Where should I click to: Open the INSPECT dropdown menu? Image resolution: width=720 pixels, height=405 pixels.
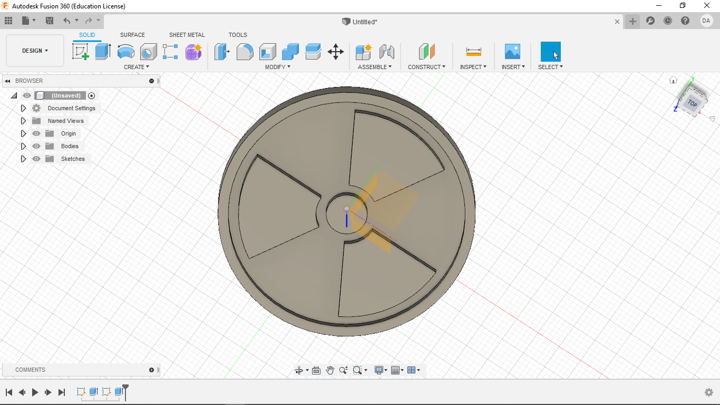pyautogui.click(x=473, y=67)
